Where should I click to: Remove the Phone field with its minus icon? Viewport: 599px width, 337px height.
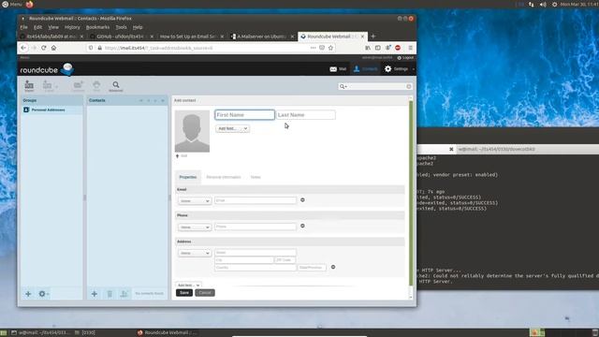pyautogui.click(x=302, y=227)
